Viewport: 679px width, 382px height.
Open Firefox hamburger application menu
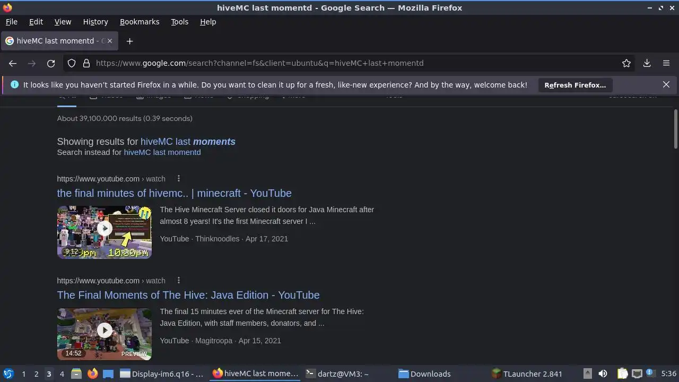coord(666,63)
